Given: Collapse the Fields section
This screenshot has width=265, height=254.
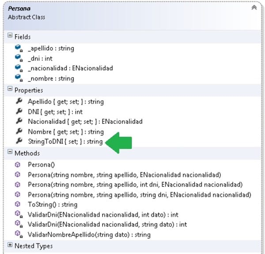Looking at the screenshot, I should pos(10,36).
